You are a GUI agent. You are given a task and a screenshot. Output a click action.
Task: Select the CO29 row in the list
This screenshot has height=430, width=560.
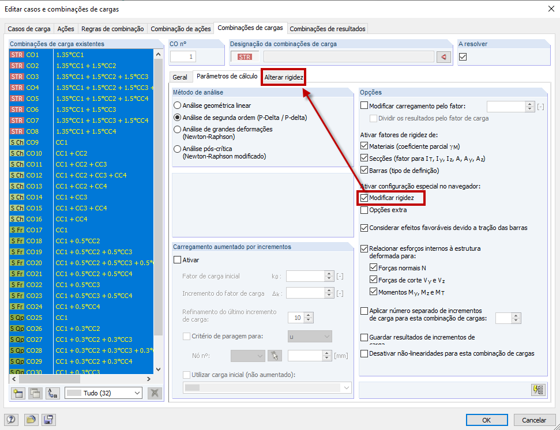81,361
